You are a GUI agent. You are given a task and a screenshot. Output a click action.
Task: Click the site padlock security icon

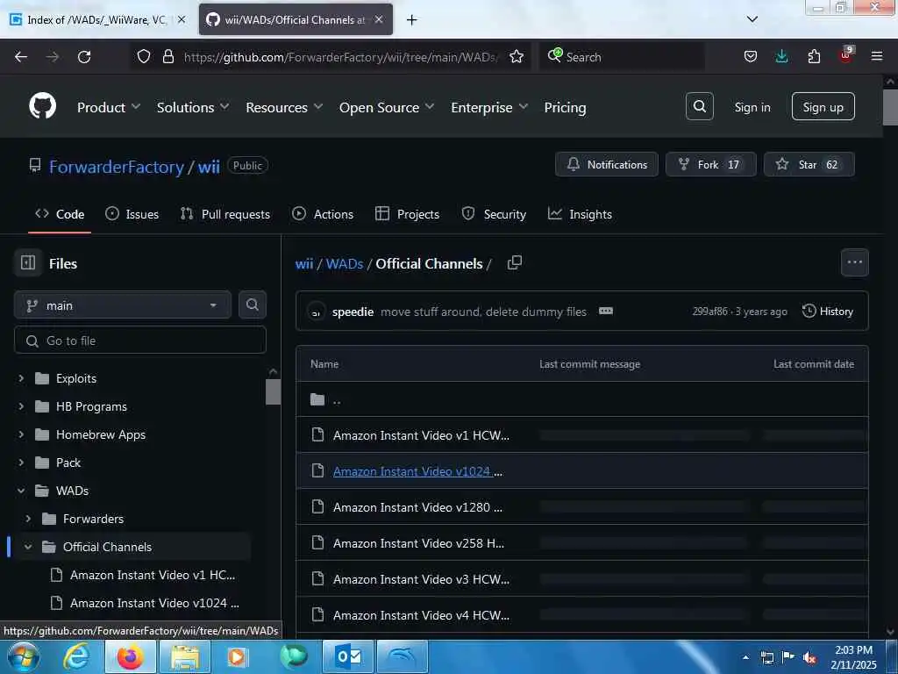point(167,57)
